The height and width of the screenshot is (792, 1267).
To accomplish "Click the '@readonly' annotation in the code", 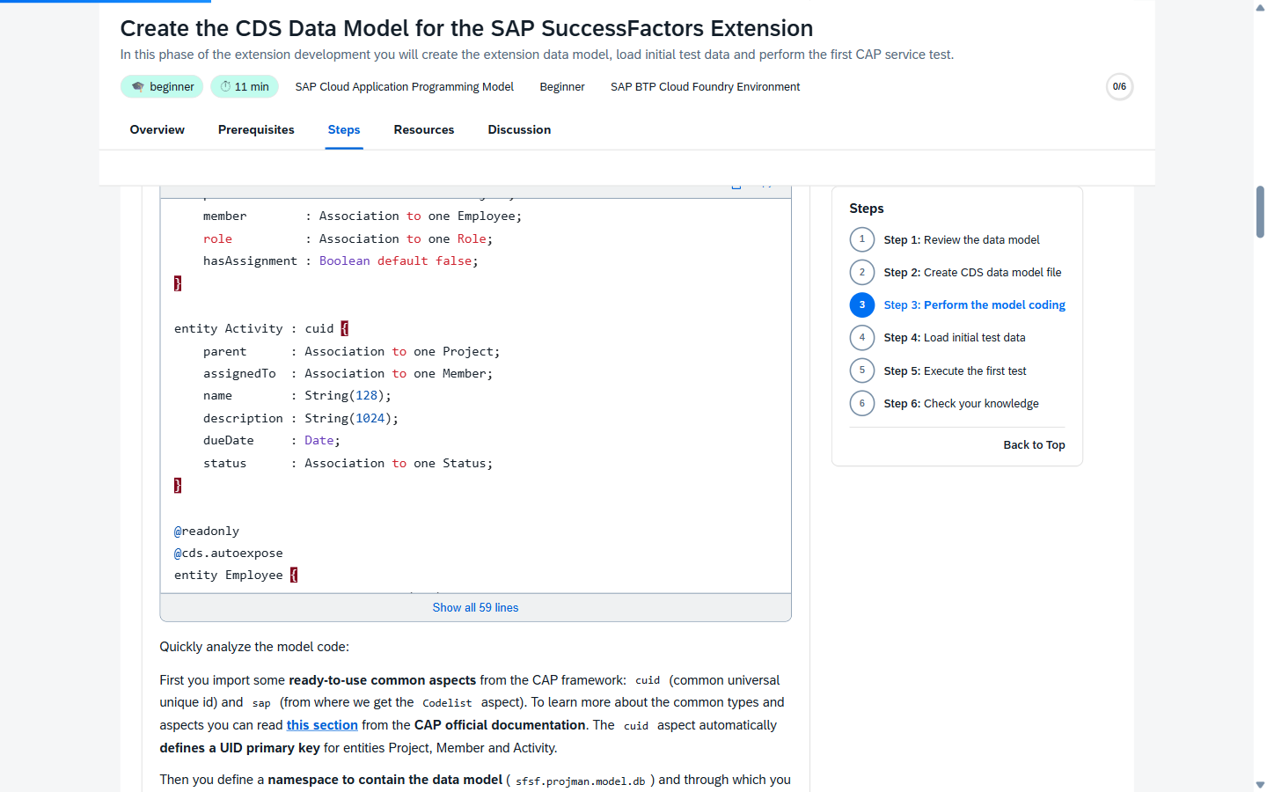I will 207,531.
